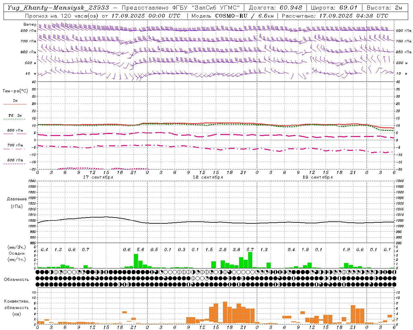Image resolution: width=413 pixels, height=330 pixels.
Task: Click the Высота: 2м field
Action: [x=384, y=8]
